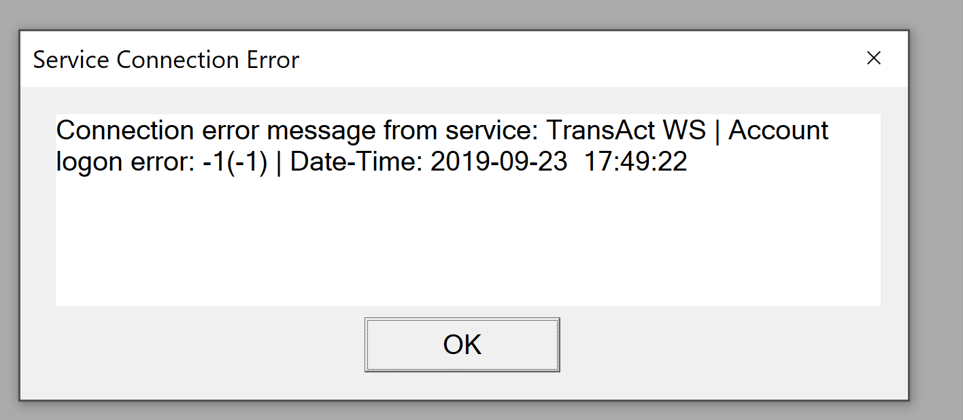Click the Service Connection Error title text

[166, 60]
